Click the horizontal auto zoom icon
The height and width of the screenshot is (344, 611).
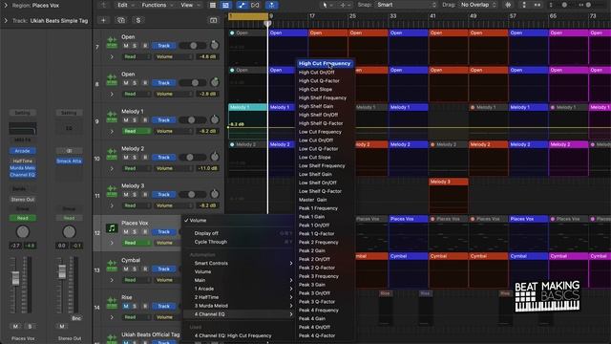click(537, 5)
